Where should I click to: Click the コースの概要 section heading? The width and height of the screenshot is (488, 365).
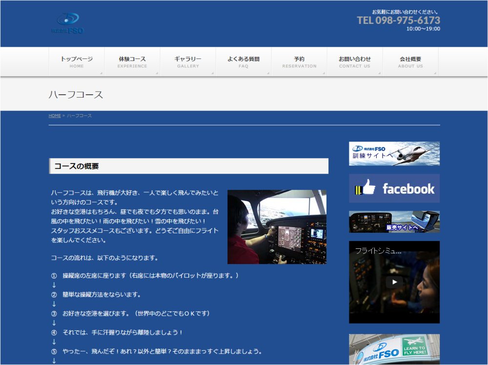(x=77, y=166)
